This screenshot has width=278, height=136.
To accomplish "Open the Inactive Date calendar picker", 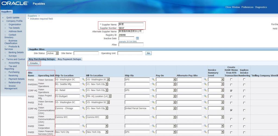I will pos(137,38).
